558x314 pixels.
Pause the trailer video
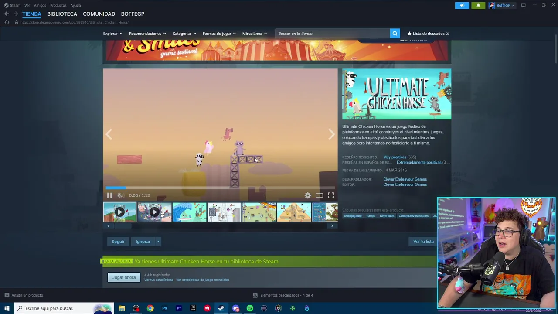pyautogui.click(x=109, y=195)
